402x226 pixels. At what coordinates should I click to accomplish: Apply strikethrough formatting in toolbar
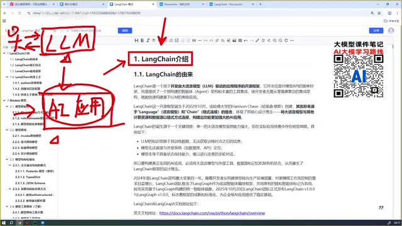[x=153, y=40]
